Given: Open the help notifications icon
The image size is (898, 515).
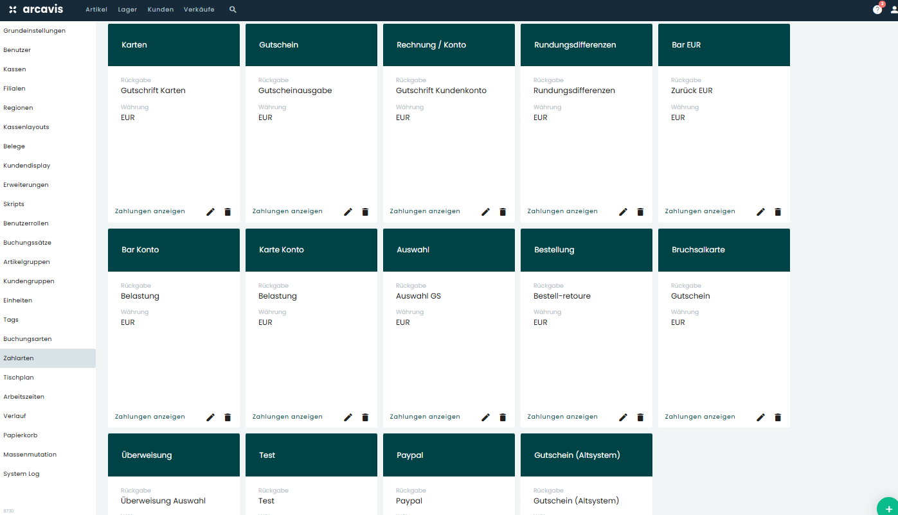Looking at the screenshot, I should [877, 10].
